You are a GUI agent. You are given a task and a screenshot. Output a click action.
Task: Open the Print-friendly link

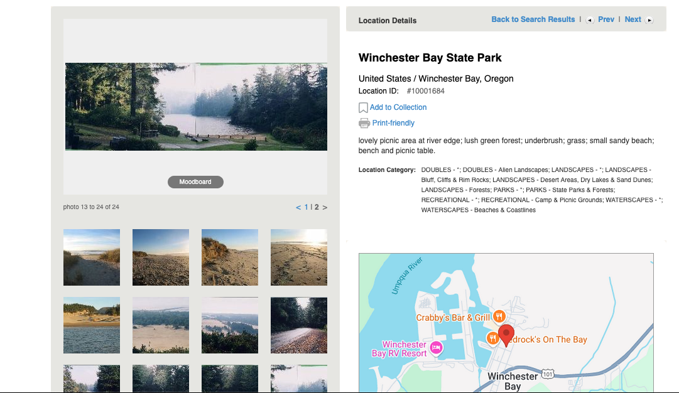tap(393, 123)
